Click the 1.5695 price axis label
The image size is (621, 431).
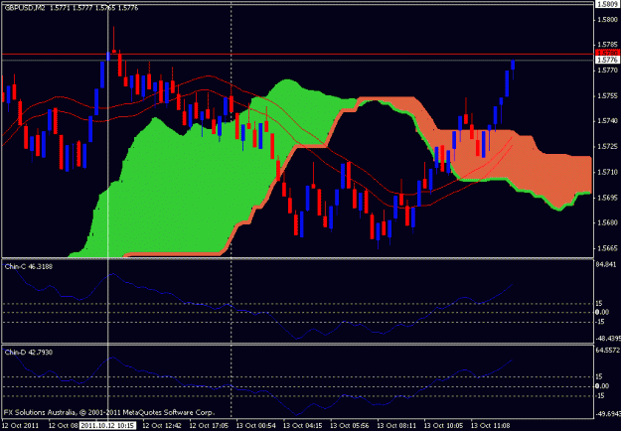[607, 197]
